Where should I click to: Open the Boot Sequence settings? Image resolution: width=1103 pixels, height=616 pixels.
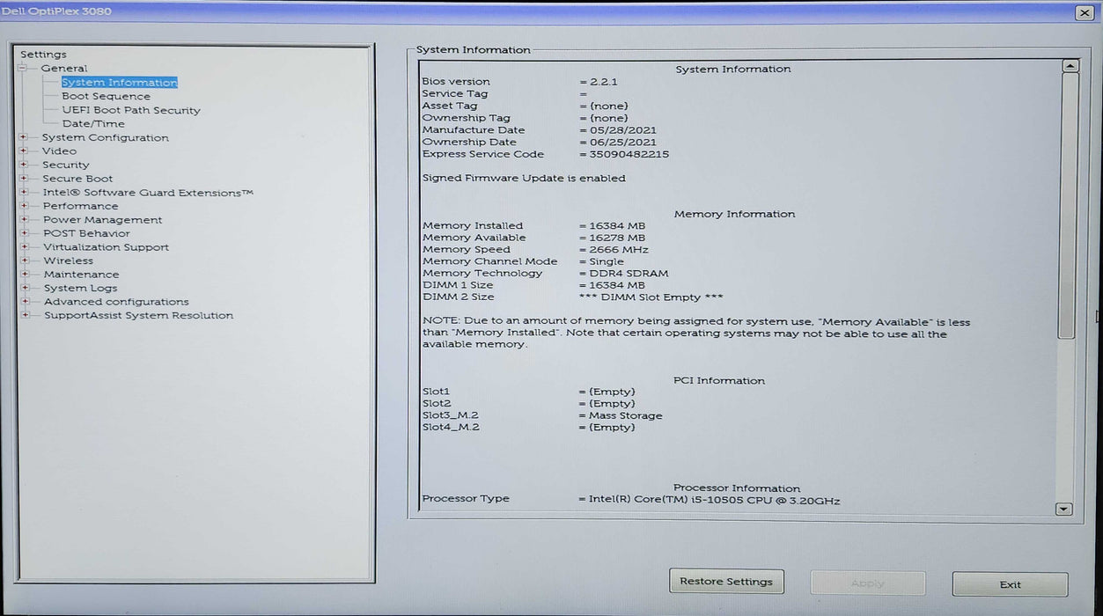(x=106, y=97)
